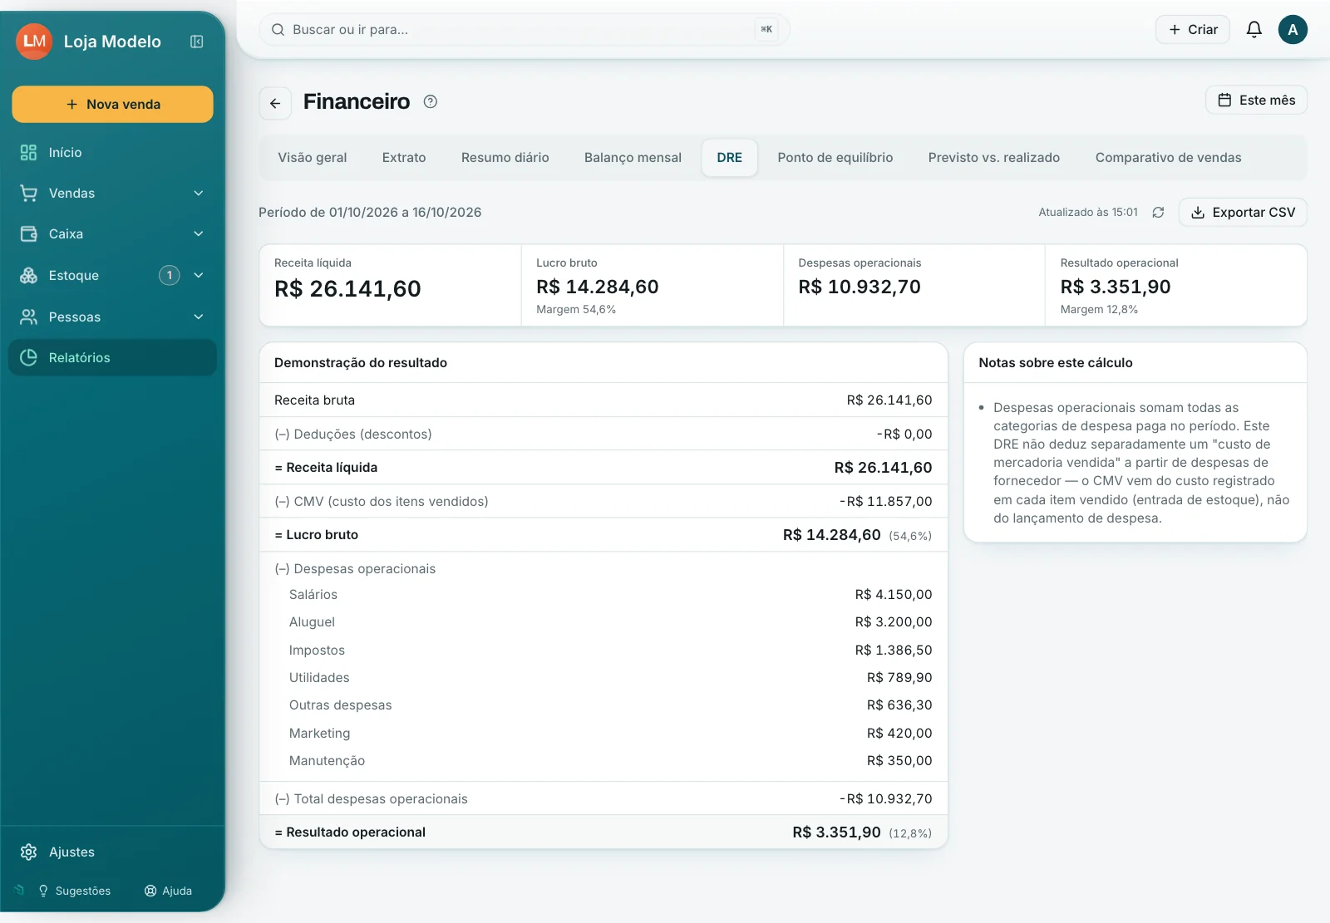Viewport: 1330px width, 923px height.
Task: Export the report with Exportar CSV
Action: tap(1243, 213)
